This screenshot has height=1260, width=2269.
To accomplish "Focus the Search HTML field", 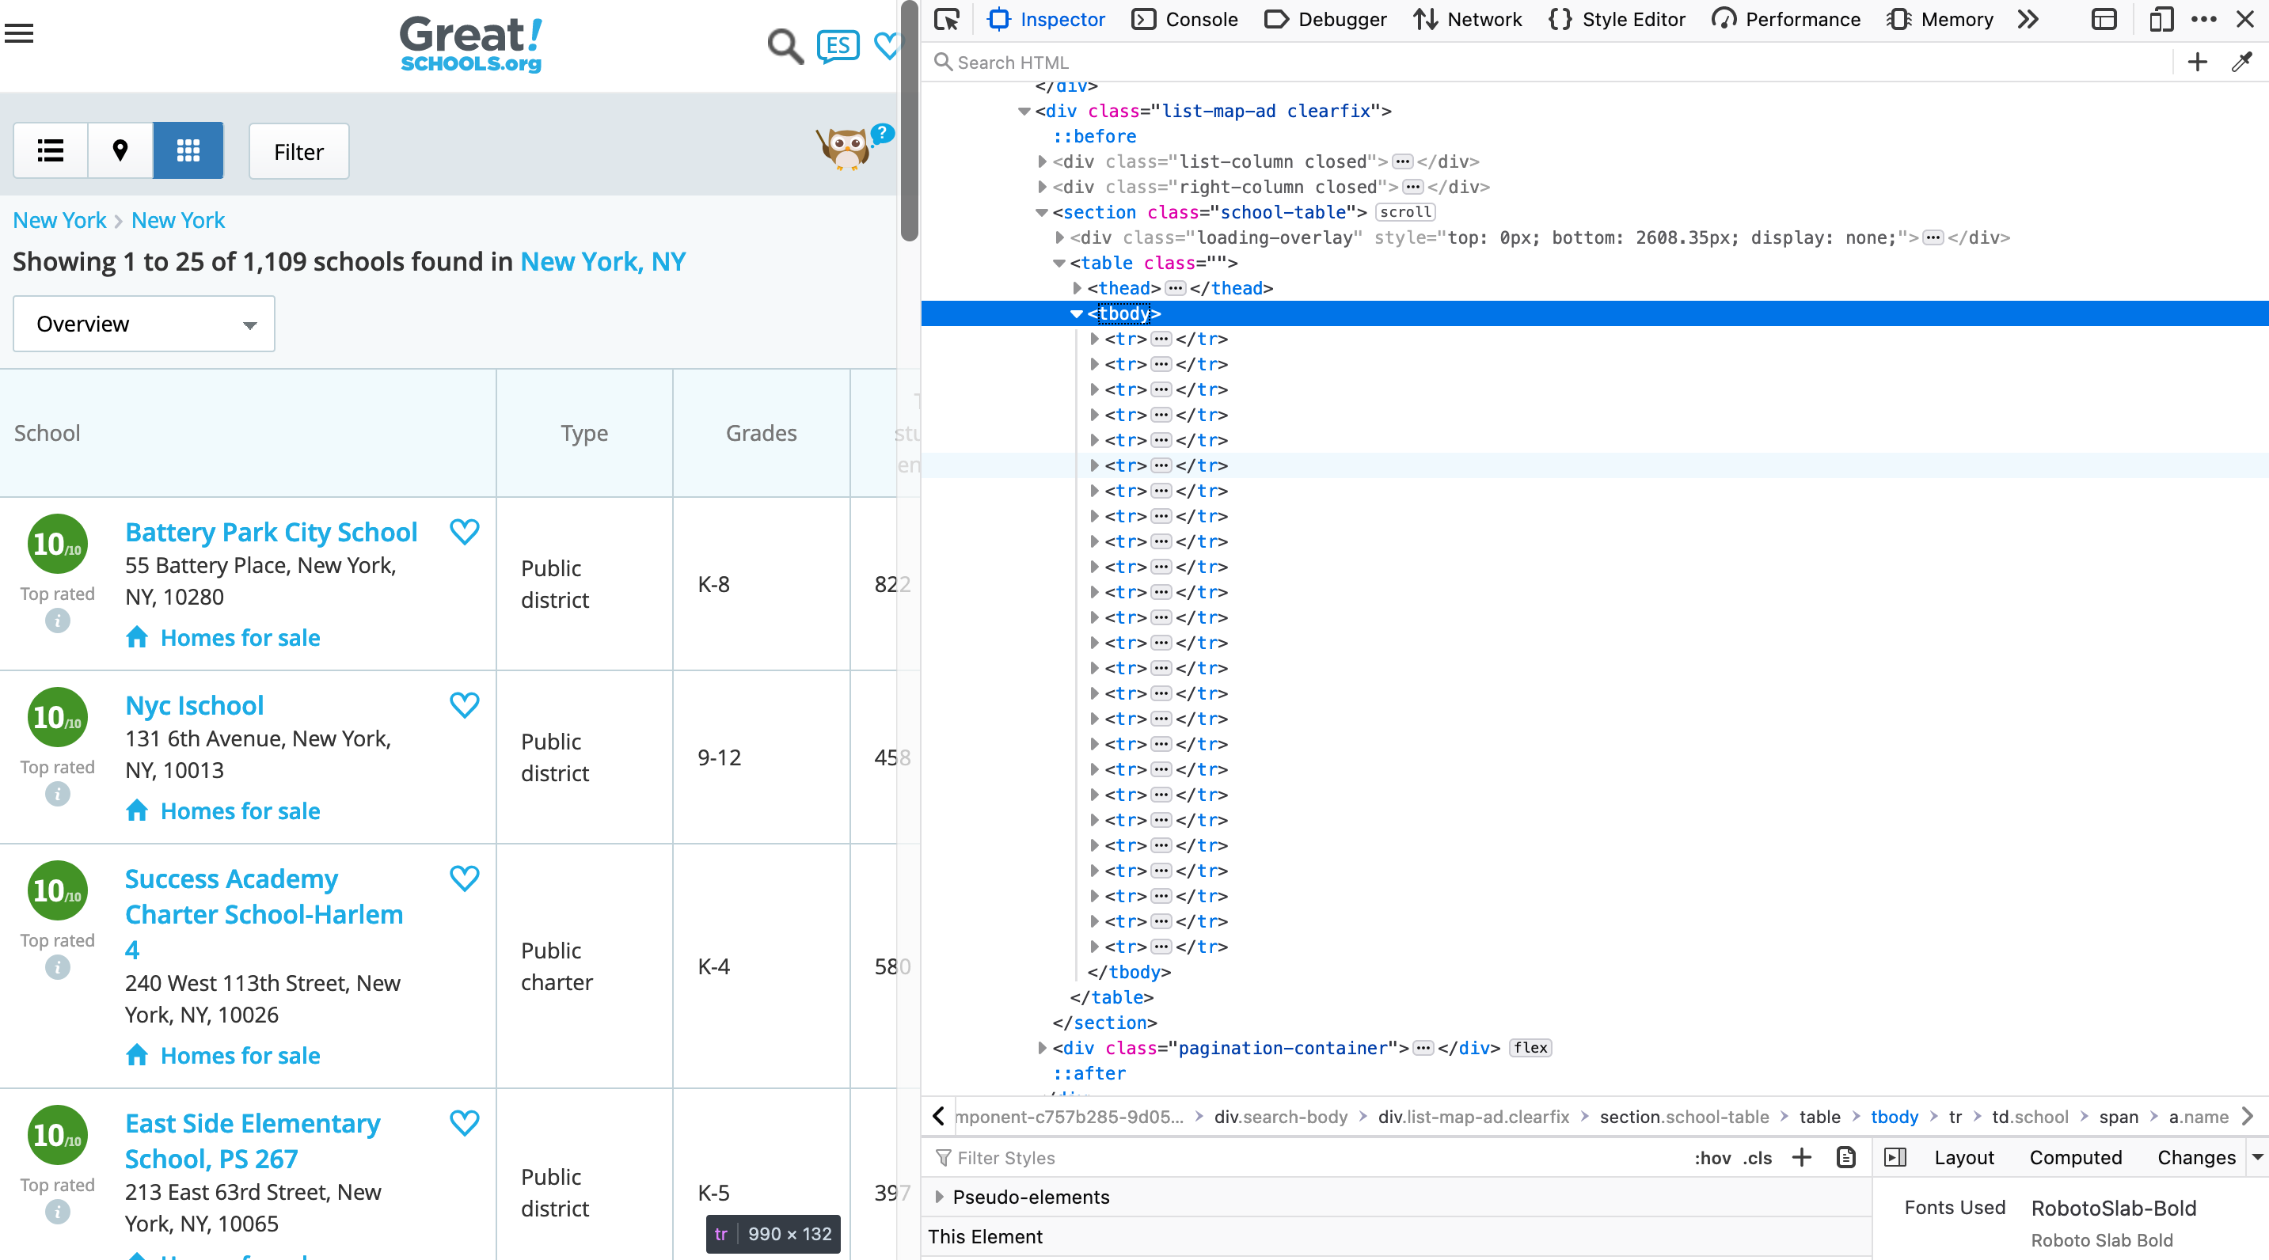I will [x=1550, y=62].
